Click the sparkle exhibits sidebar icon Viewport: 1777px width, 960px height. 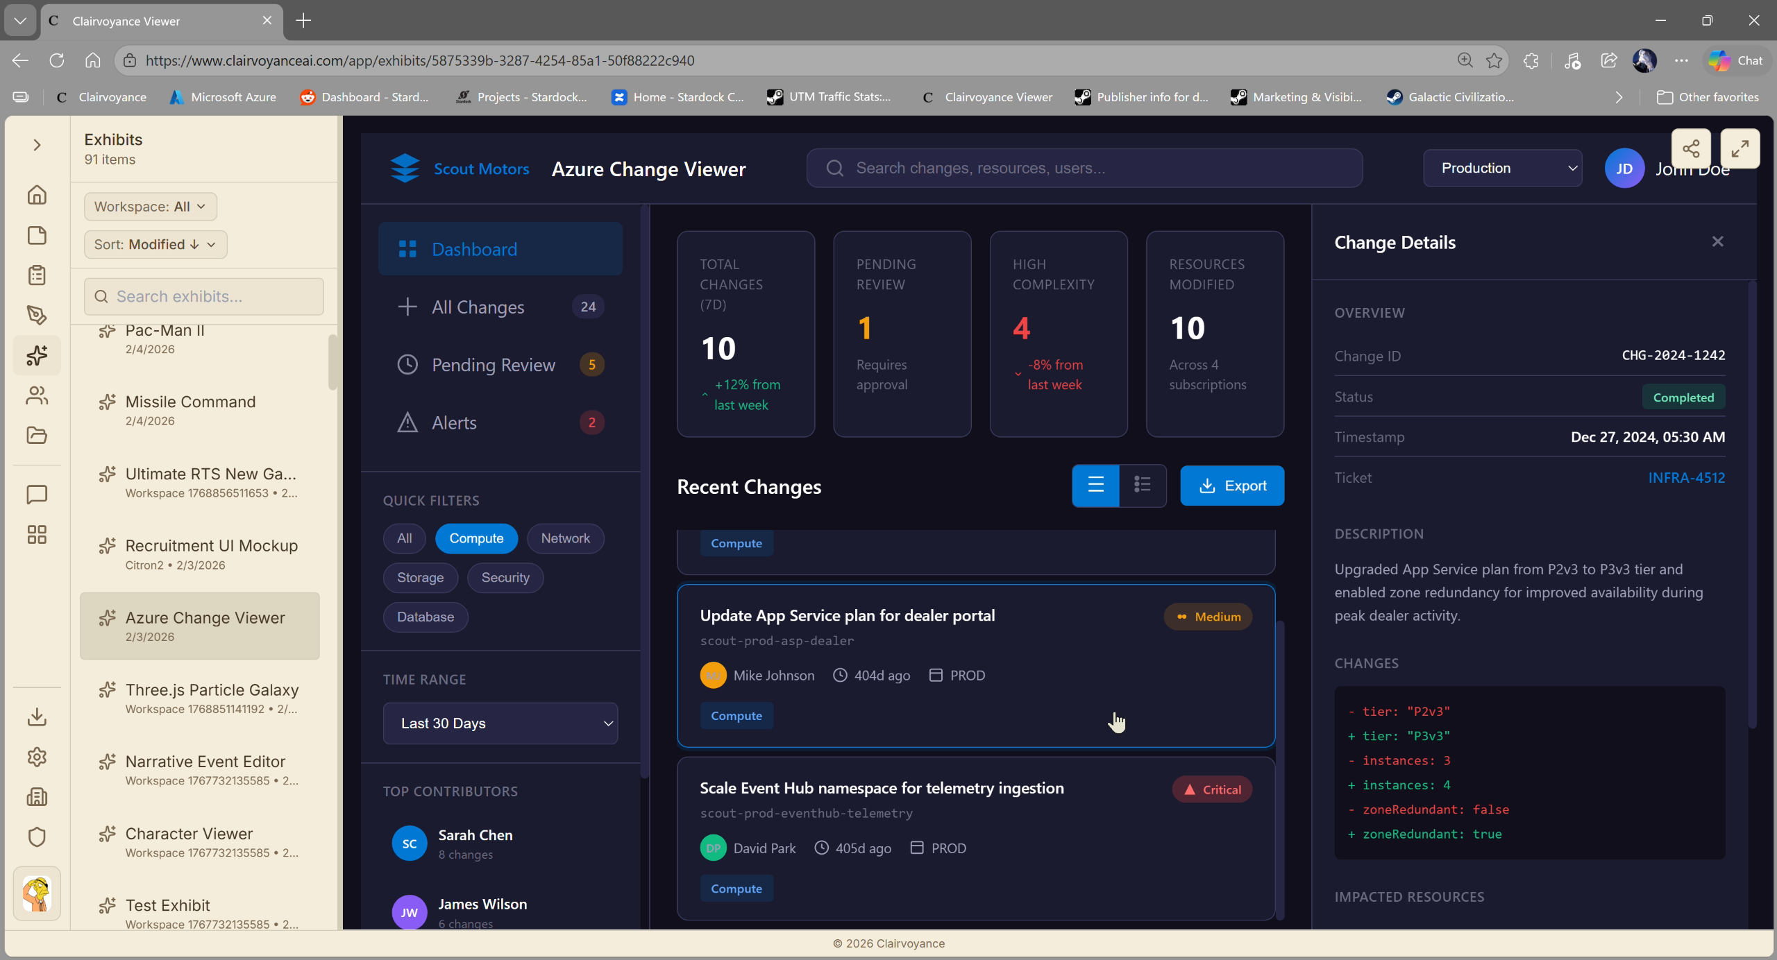37,355
